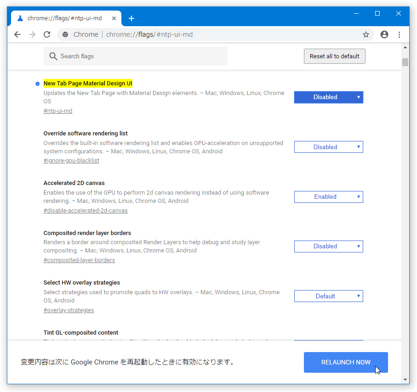Open Select HW overlay strategies dropdown
The image size is (417, 392).
click(x=328, y=296)
